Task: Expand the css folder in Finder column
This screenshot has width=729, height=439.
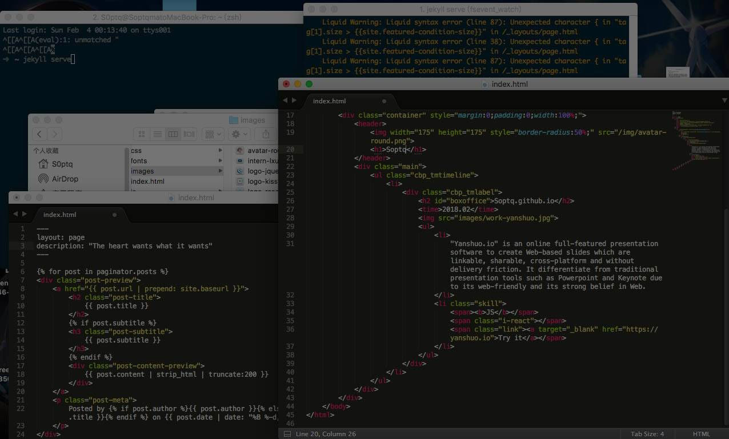Action: (220, 151)
